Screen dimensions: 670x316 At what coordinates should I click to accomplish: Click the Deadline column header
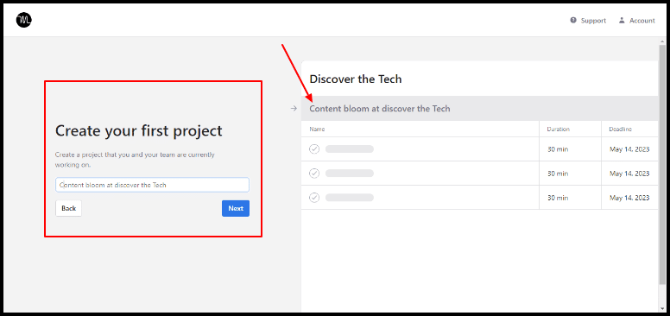[621, 129]
